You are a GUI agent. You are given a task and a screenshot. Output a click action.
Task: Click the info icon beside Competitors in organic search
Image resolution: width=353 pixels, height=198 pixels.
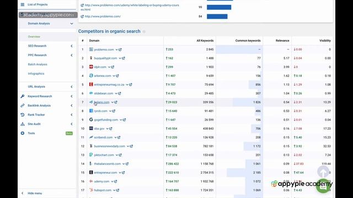144,31
